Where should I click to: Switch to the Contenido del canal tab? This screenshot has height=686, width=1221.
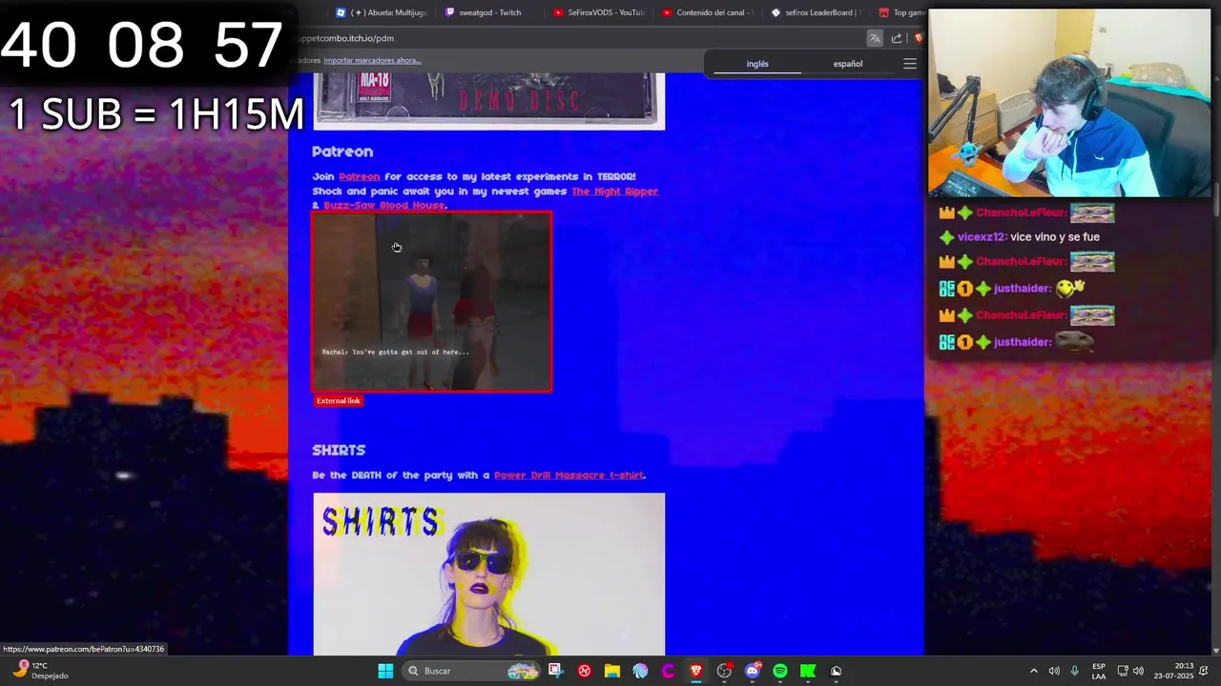point(708,12)
